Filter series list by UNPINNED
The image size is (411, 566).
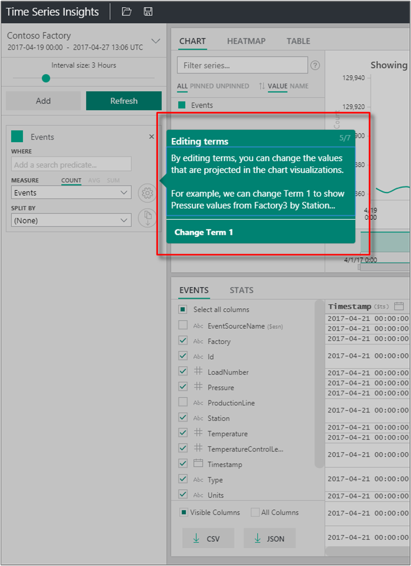click(x=232, y=86)
